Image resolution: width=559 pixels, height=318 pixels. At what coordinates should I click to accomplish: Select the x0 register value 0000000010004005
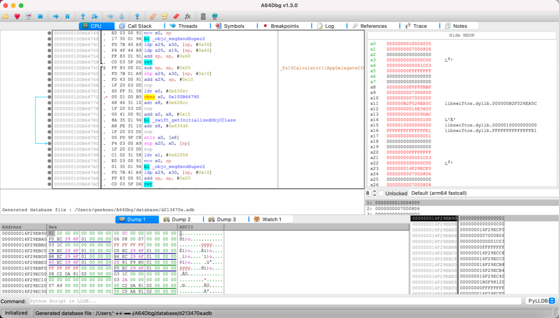point(409,44)
